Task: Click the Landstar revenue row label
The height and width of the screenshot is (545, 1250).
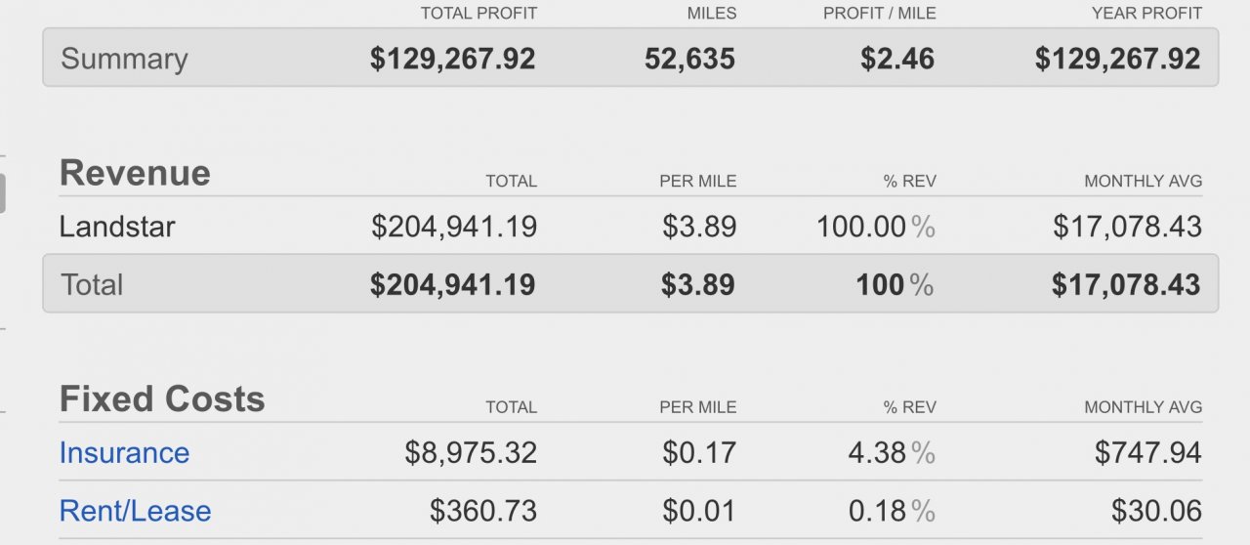Action: [117, 227]
